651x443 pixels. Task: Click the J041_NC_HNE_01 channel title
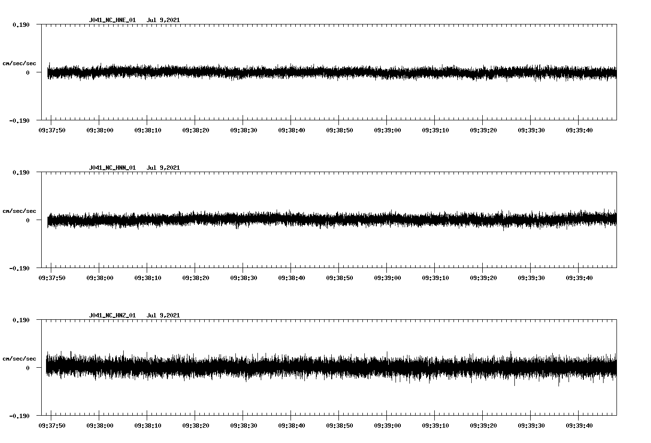pyautogui.click(x=112, y=20)
